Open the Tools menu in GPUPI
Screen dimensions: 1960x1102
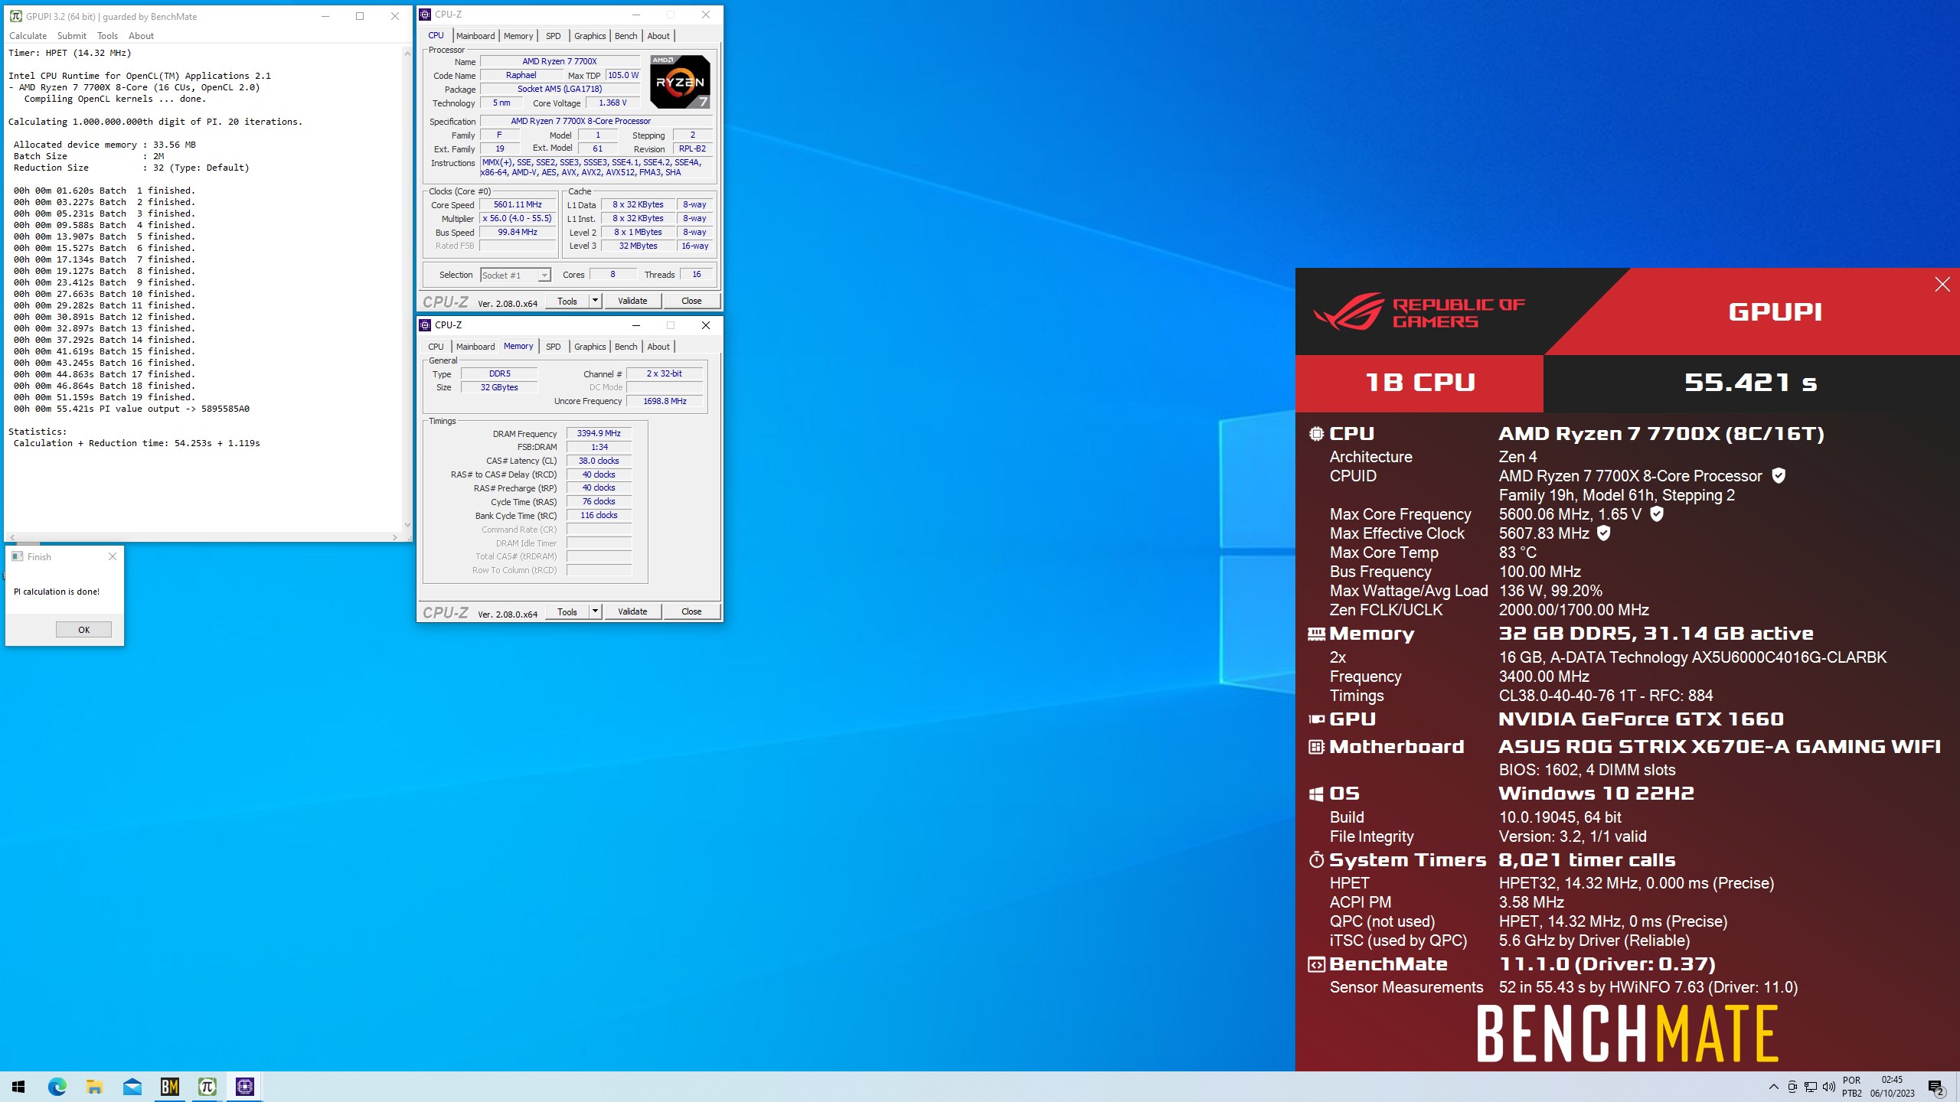click(107, 36)
